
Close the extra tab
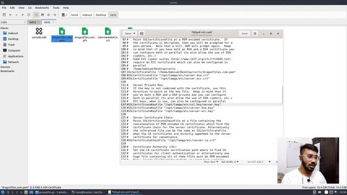pyautogui.click(x=39, y=22)
